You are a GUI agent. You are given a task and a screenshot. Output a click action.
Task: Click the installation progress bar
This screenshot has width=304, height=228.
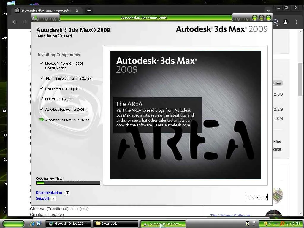tap(68, 183)
